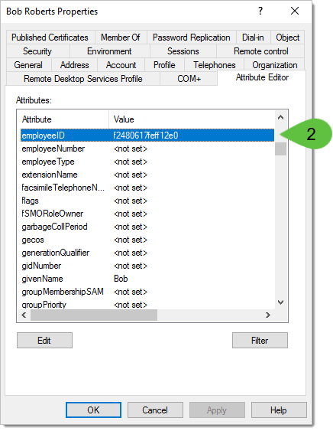Go to the Security tab
Viewport: 333px width, 431px height.
(37, 51)
